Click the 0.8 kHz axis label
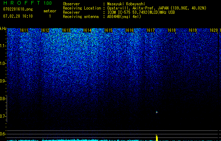This screenshot has width=221, height=141. pos(3,99)
